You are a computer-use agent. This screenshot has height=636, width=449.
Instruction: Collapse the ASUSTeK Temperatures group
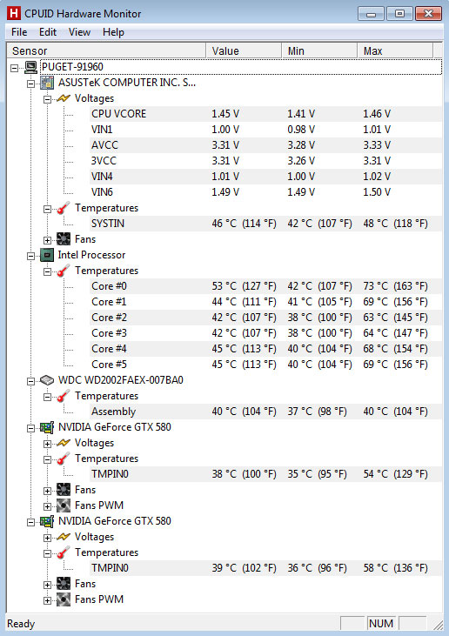tap(48, 209)
